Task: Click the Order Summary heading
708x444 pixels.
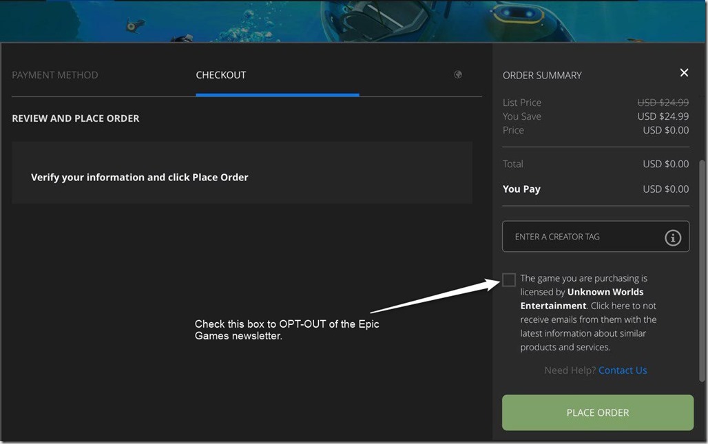Action: coord(542,75)
